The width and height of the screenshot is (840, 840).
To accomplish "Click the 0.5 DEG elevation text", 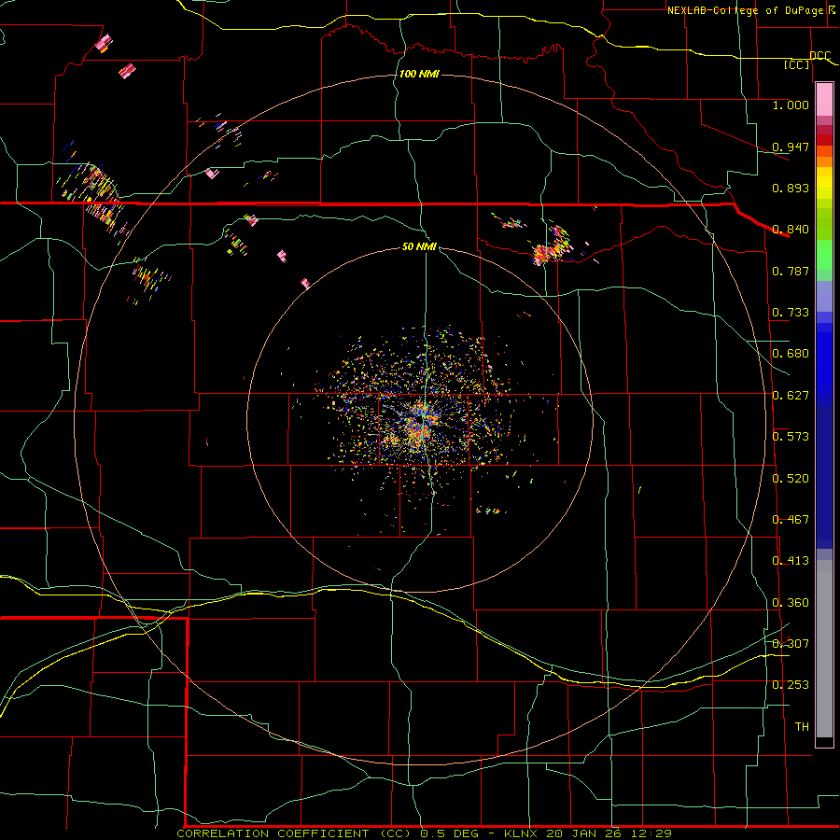I will (x=450, y=833).
